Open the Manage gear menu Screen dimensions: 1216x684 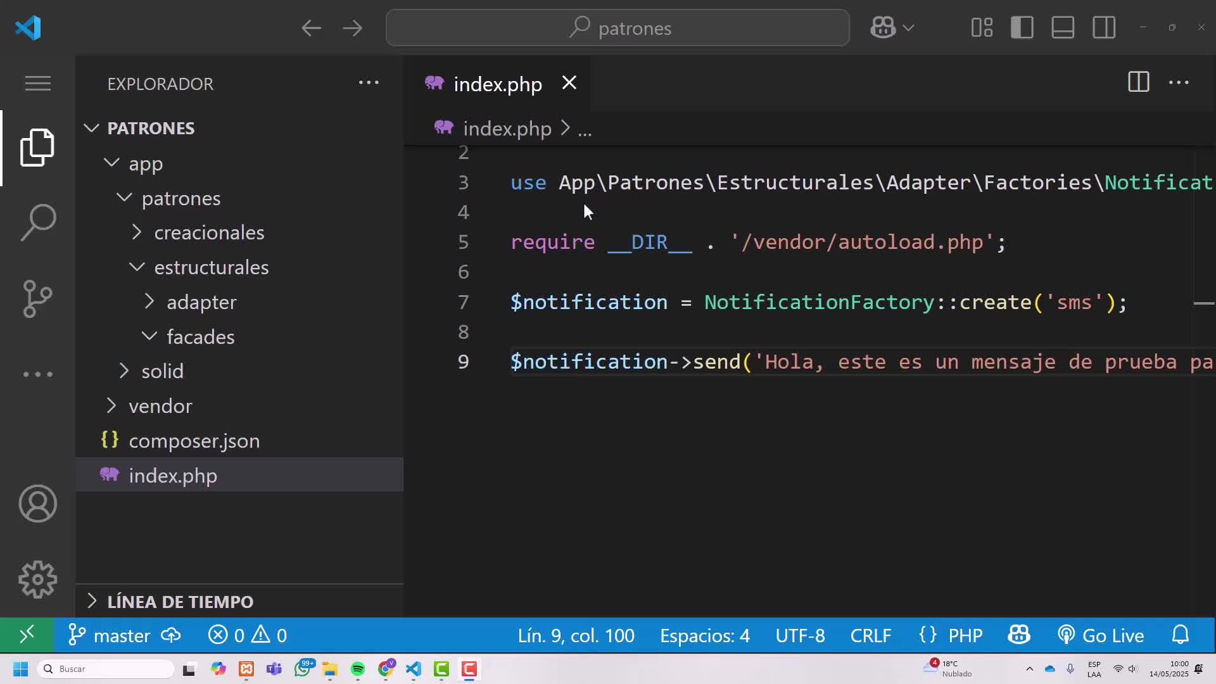38,579
